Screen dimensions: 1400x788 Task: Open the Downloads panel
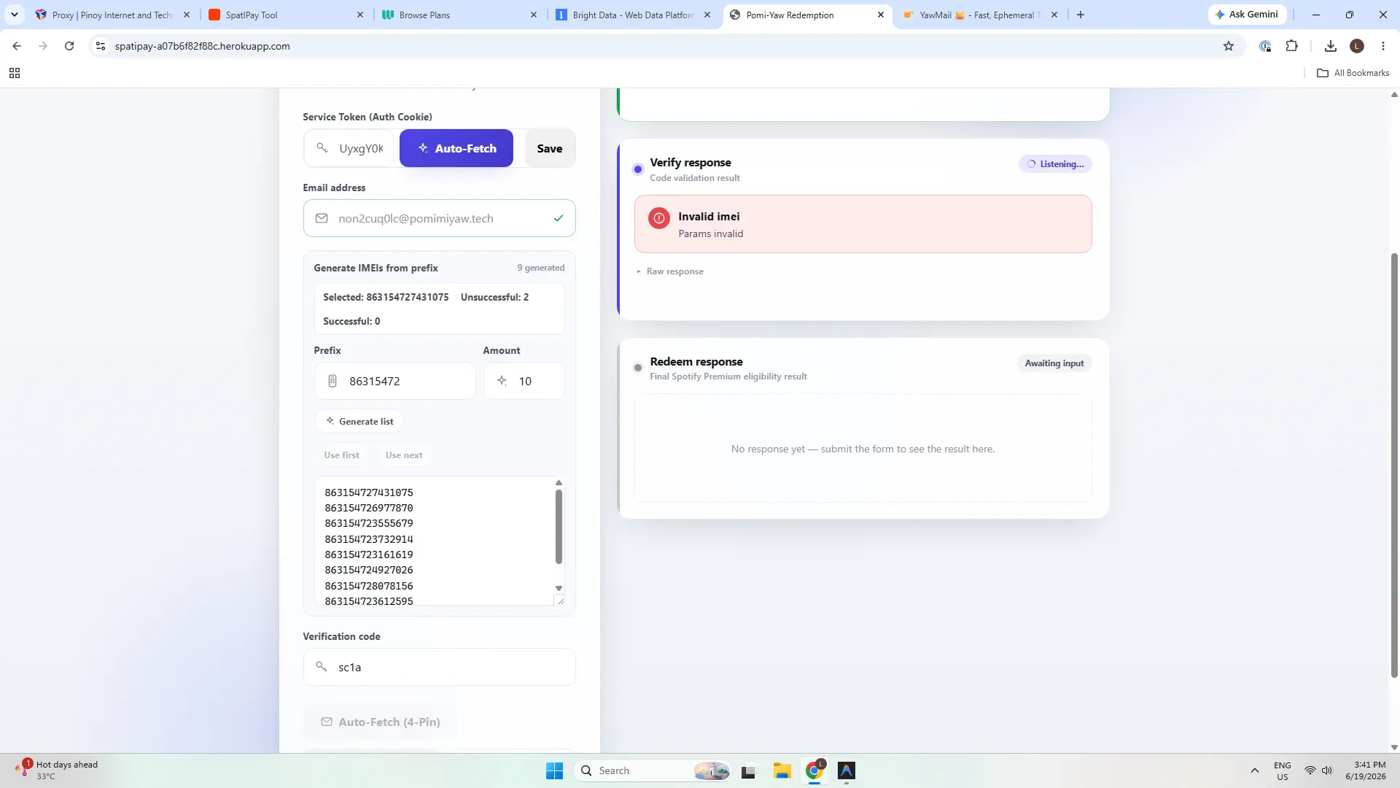[1331, 46]
